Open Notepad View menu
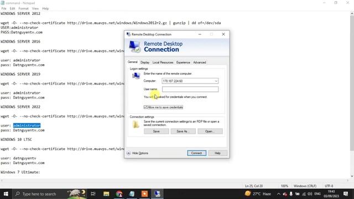Viewport: 354px width, 199px height. (35, 9)
